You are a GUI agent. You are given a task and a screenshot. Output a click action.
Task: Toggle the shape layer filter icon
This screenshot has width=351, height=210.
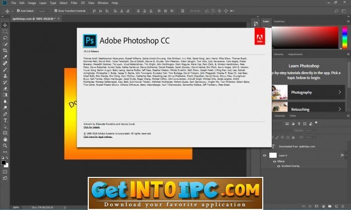coord(305,124)
